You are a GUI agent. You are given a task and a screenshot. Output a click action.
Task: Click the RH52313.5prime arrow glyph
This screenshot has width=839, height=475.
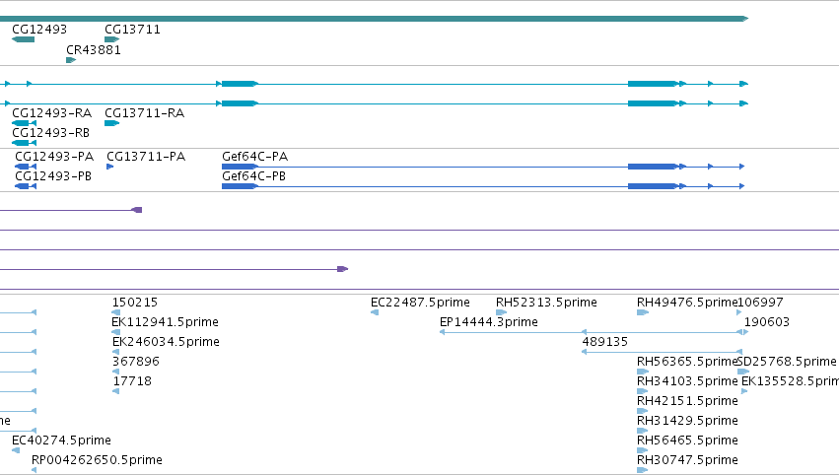(502, 312)
